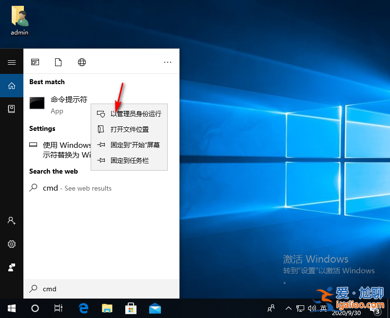Toggle the input language indicator 英
This screenshot has height=318, width=390.
pyautogui.click(x=324, y=308)
